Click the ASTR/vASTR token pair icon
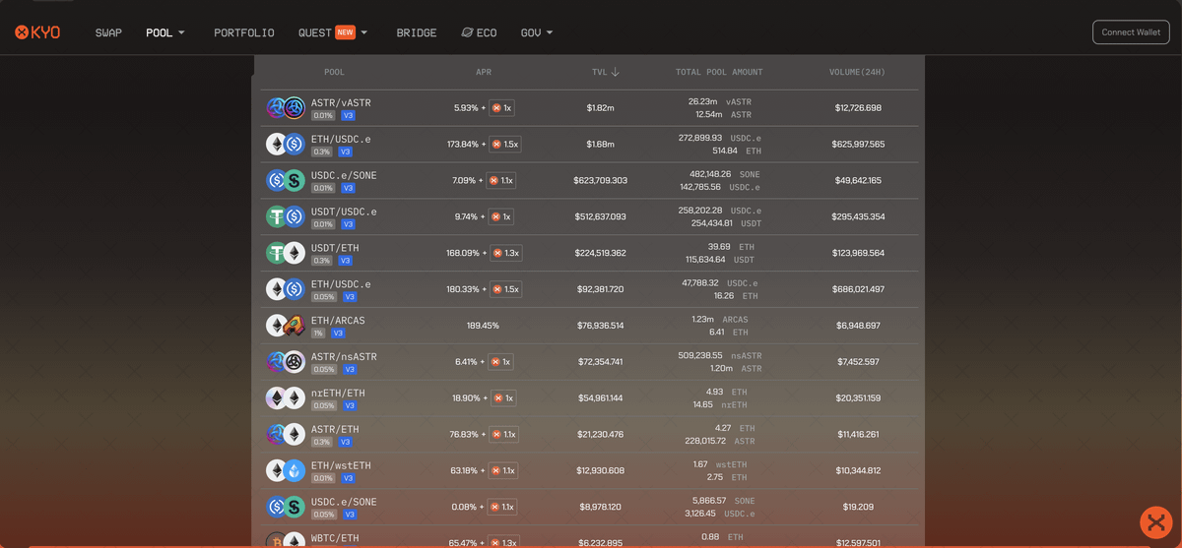This screenshot has height=548, width=1182. (285, 108)
